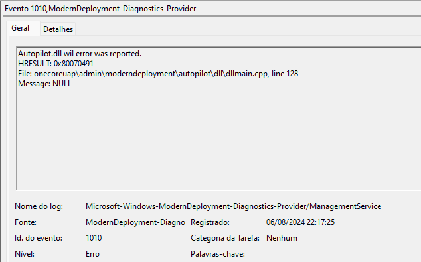
Task: Select the Nome do log value field
Action: 233,206
